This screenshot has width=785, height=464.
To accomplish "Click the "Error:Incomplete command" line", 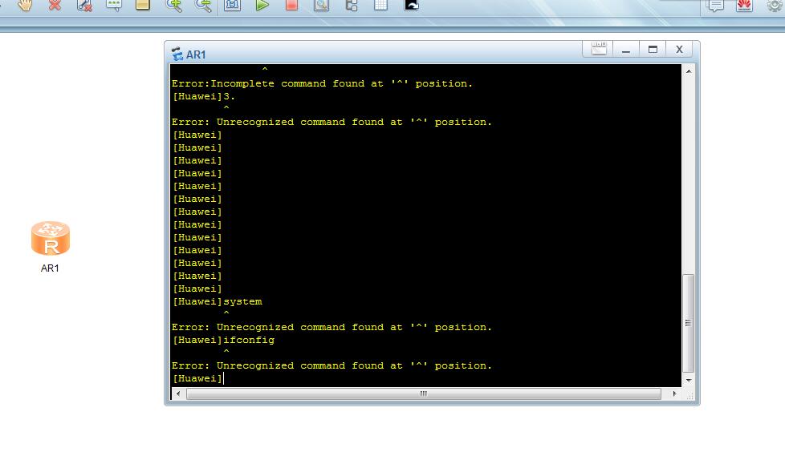I will [323, 83].
